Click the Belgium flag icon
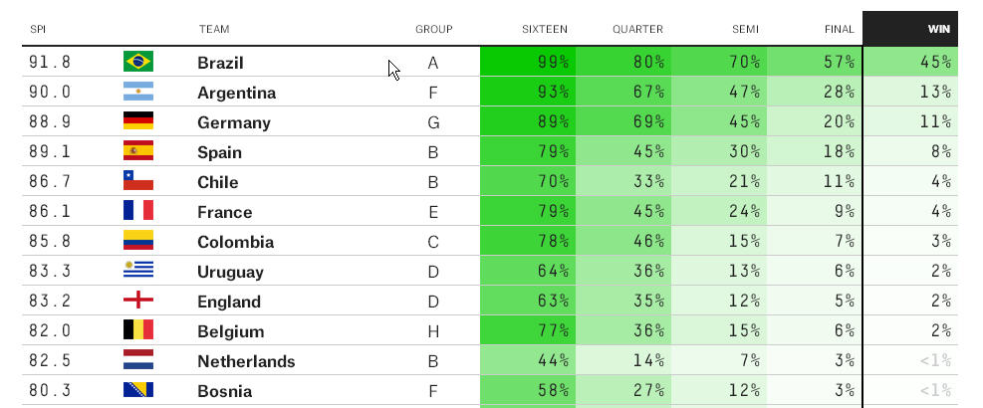 click(x=137, y=330)
